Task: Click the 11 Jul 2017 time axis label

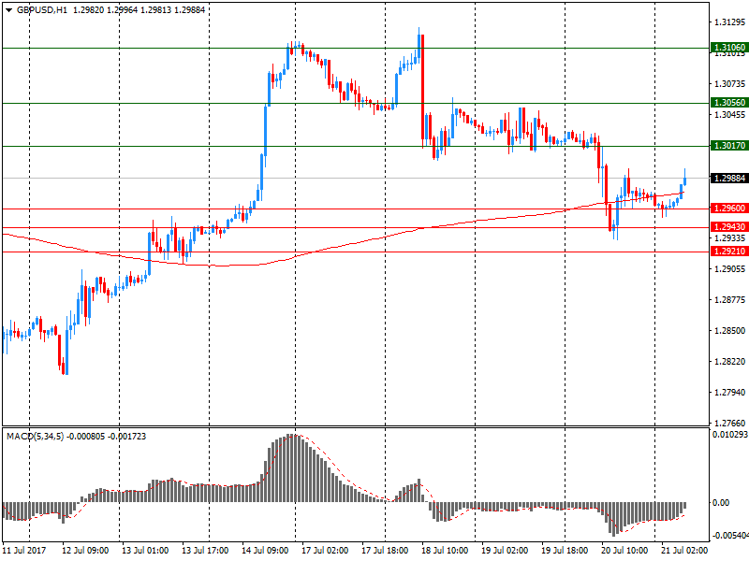Action: (24, 550)
